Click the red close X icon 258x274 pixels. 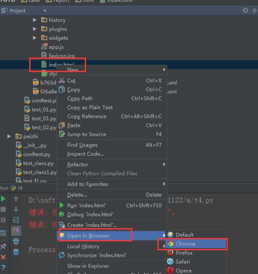click(x=3, y=257)
